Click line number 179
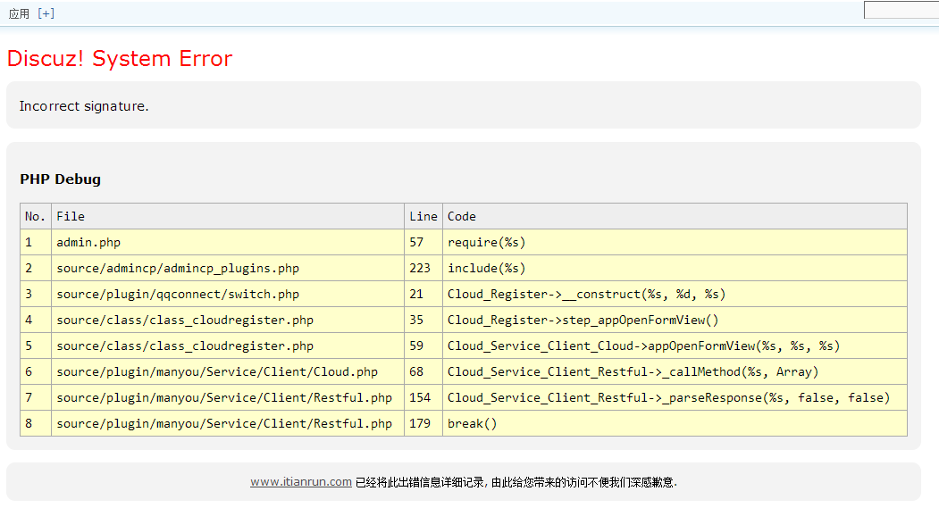The height and width of the screenshot is (508, 939). (x=423, y=423)
